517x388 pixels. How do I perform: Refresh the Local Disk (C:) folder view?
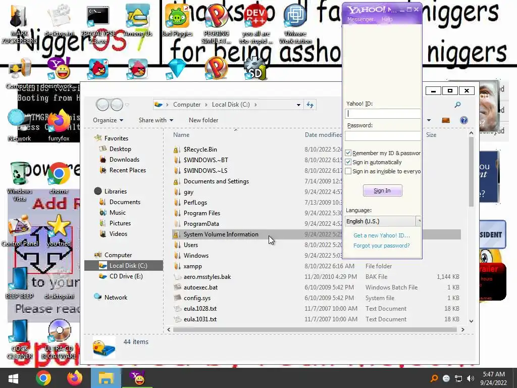pyautogui.click(x=310, y=105)
